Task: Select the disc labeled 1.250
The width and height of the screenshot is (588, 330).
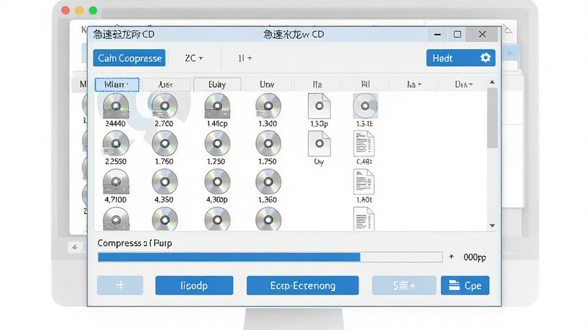Action: click(x=217, y=144)
